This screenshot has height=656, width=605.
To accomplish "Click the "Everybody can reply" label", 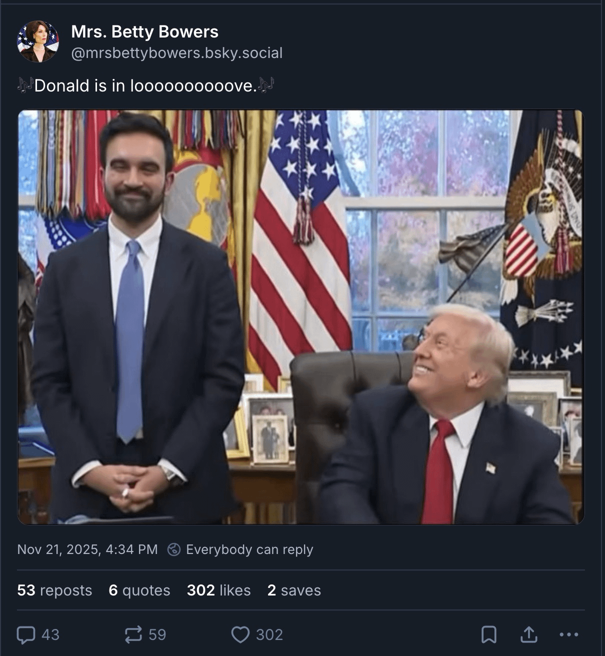I will point(249,549).
